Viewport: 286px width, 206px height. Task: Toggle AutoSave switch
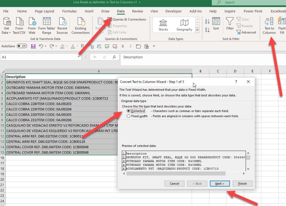coord(22,46)
